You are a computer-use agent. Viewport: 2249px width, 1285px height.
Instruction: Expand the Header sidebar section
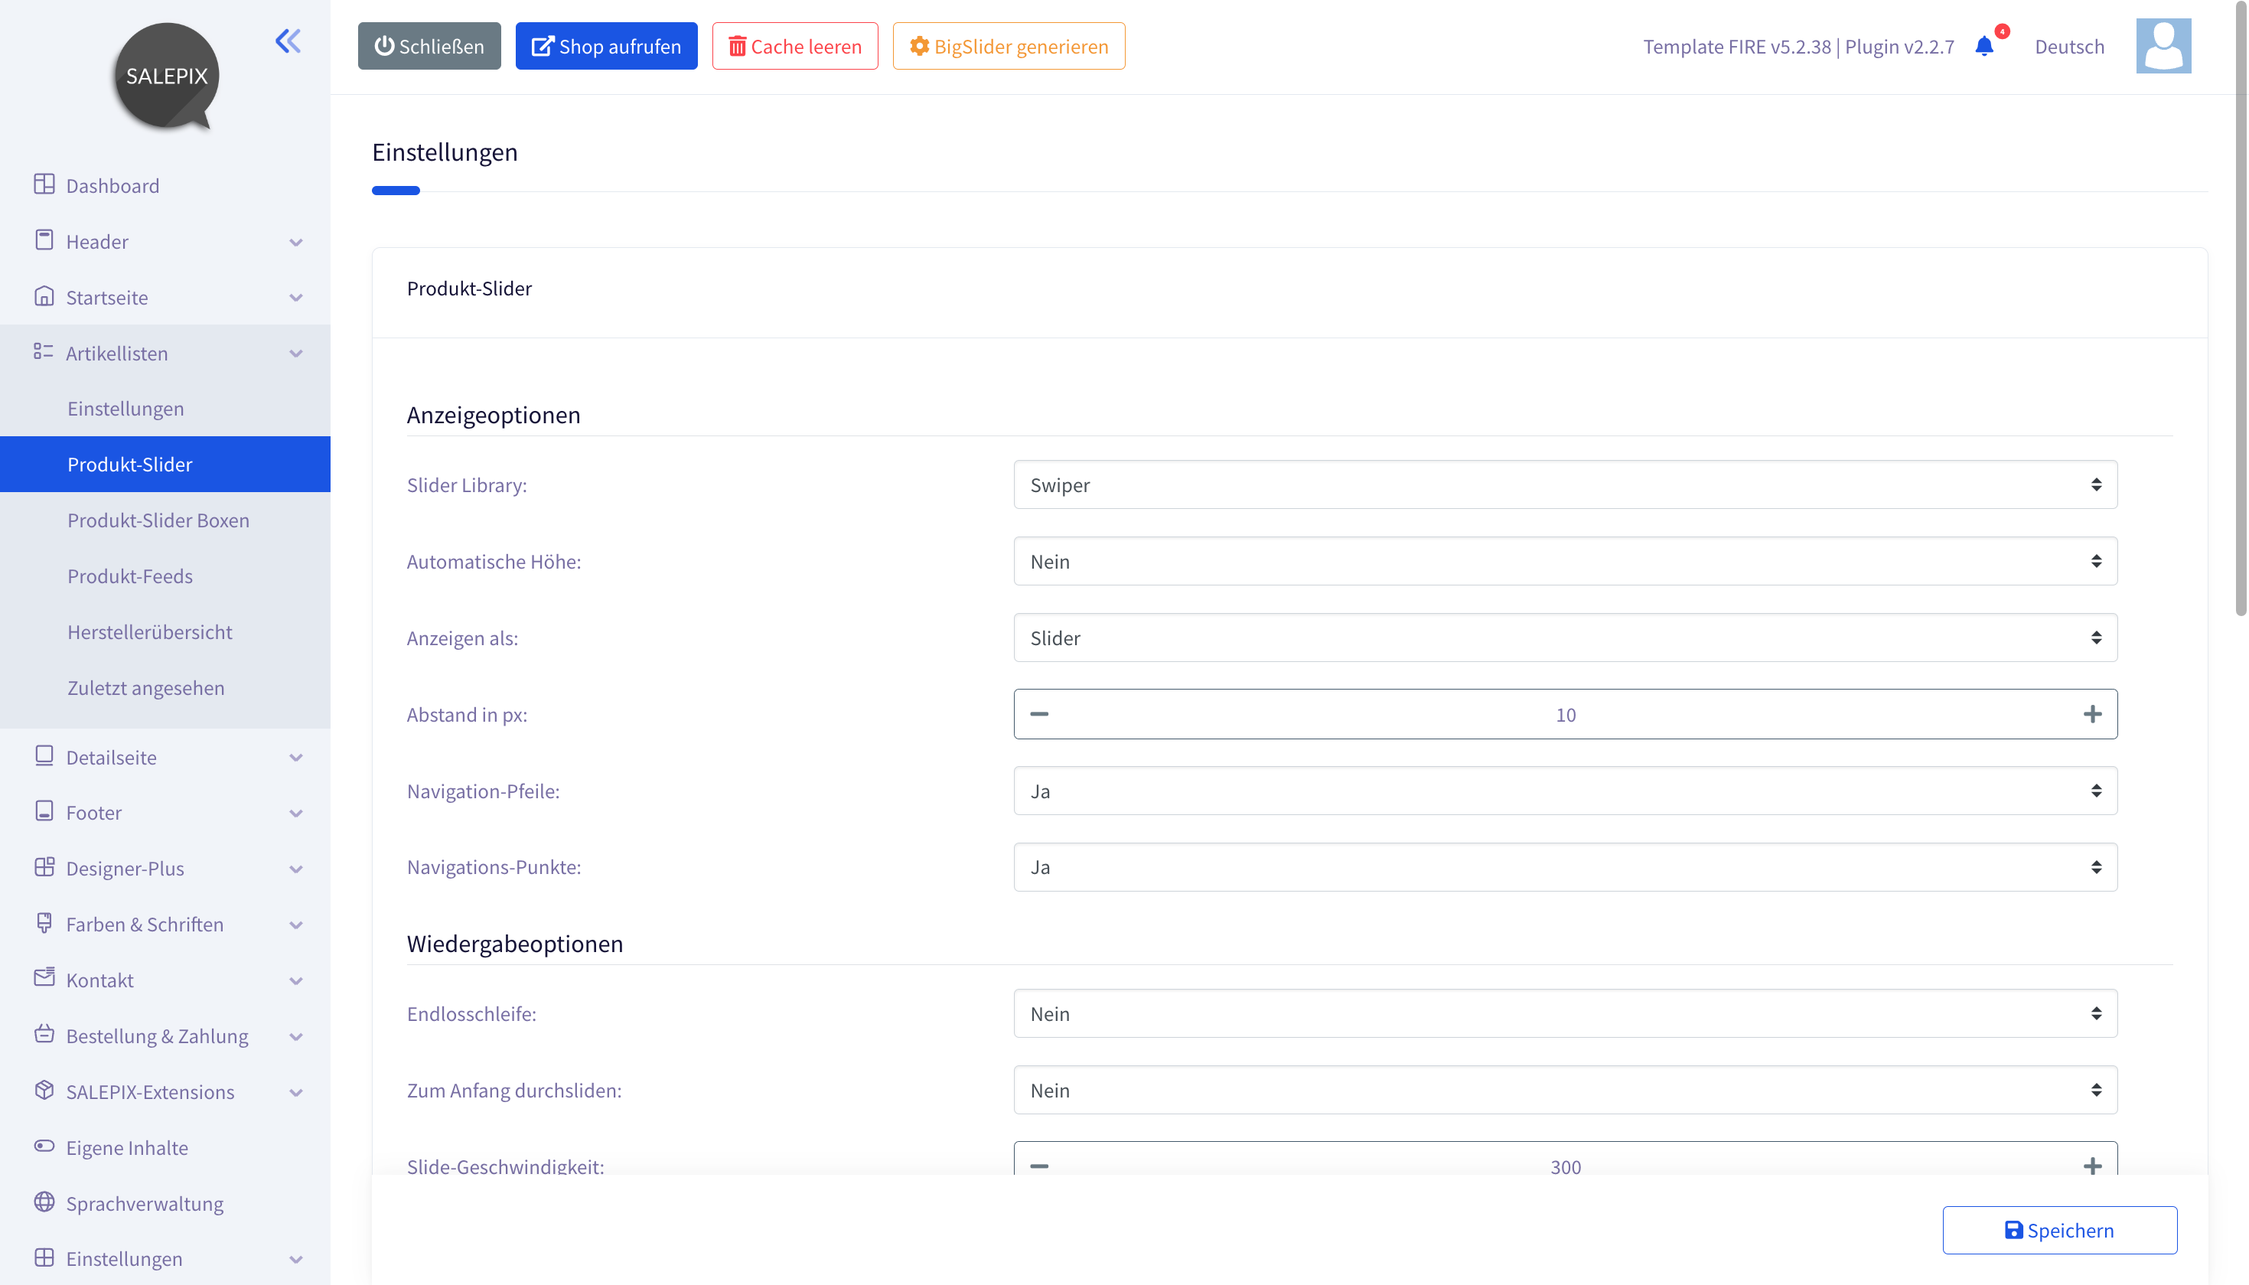click(166, 242)
